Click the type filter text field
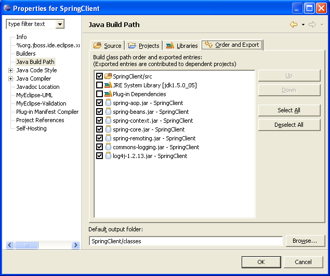 [31, 24]
